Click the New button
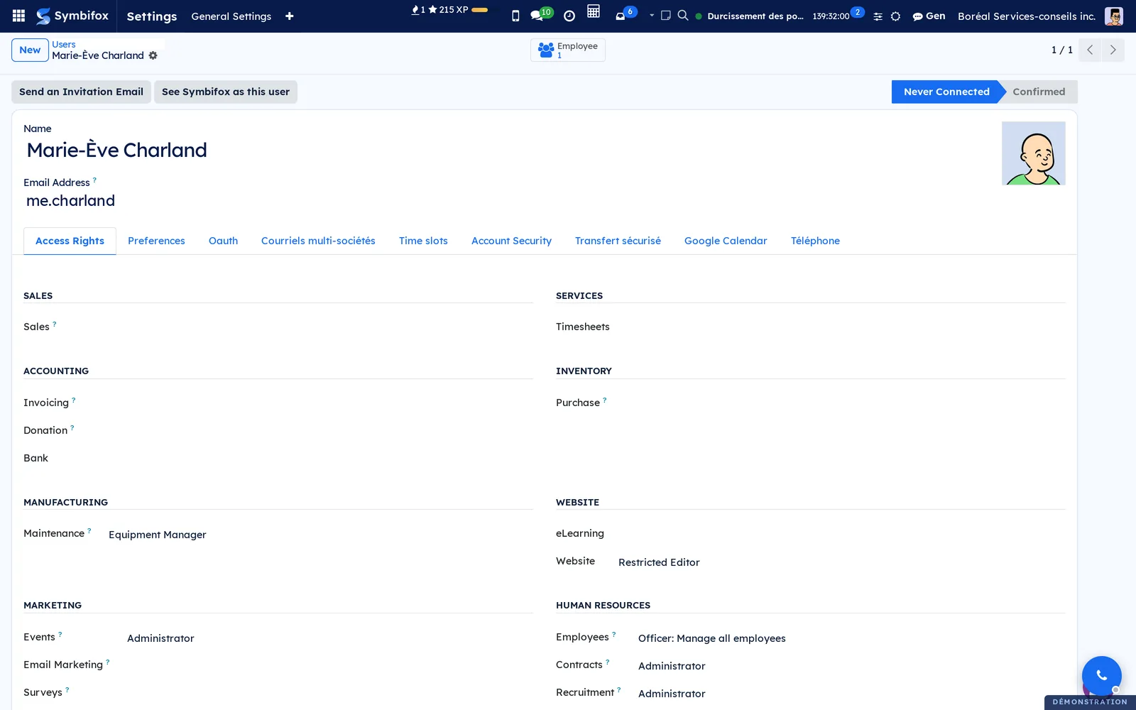Screen dimensions: 1136x710 (x=30, y=50)
